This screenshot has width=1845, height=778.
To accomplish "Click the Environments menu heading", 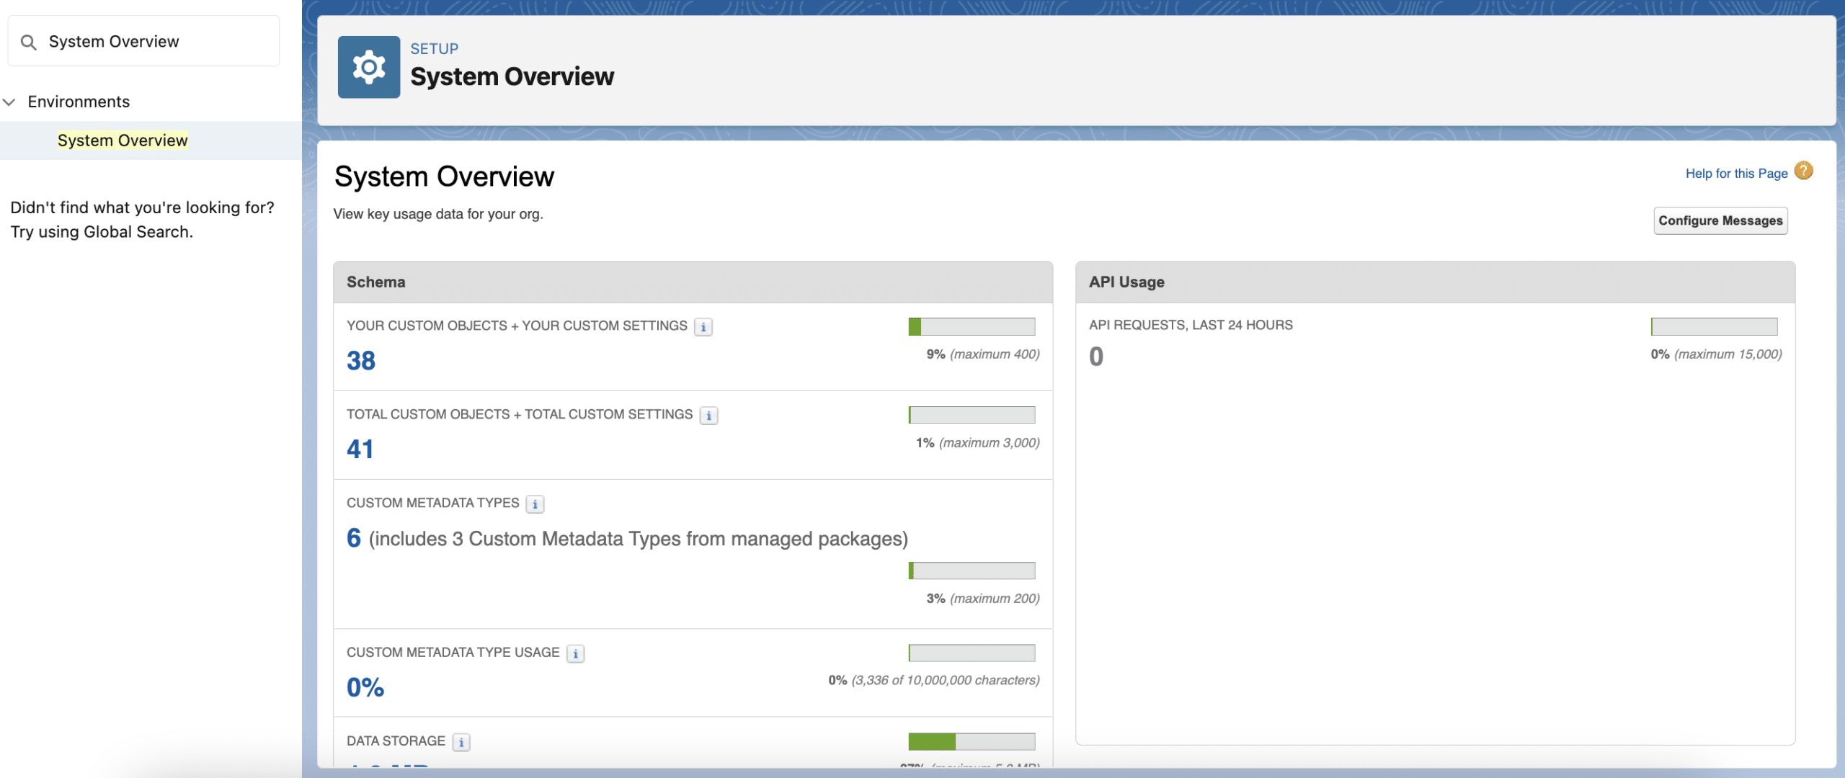I will tap(79, 102).
